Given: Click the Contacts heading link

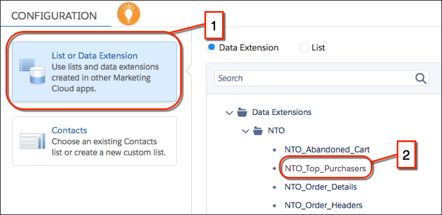Looking at the screenshot, I should coord(70,130).
